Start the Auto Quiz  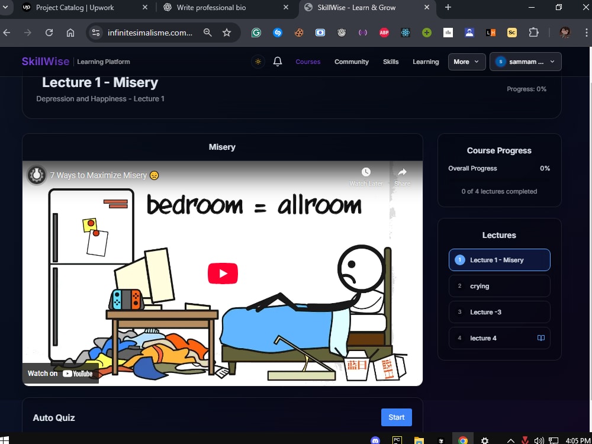pyautogui.click(x=397, y=417)
